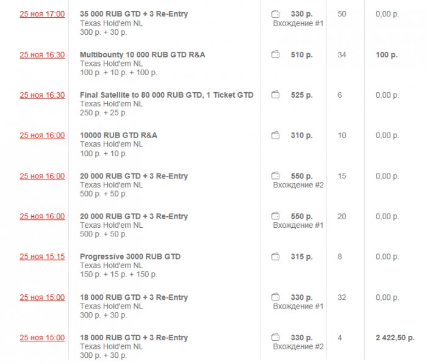The height and width of the screenshot is (364, 427).
Task: Click wallet icon for 20 000 GTD Вхождение #1
Action: [275, 216]
